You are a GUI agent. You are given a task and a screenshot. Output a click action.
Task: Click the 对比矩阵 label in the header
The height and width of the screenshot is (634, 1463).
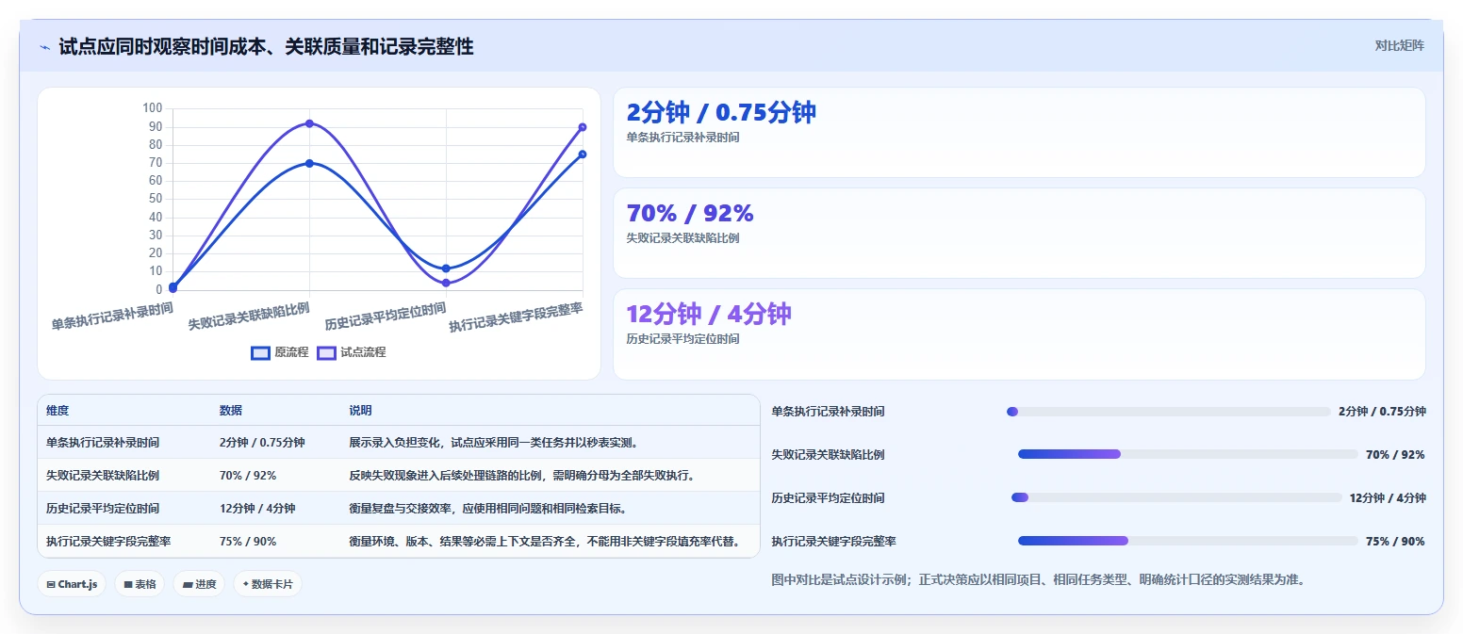click(x=1399, y=45)
